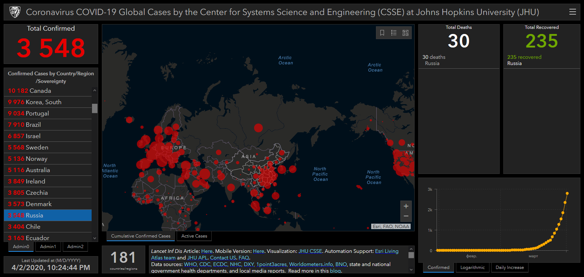Open the hamburger menu in the header
Screen dimensions: 584x277
(x=573, y=12)
